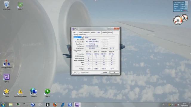Expand the memory slot selection dropdown
Screen dimensions: 191x107
click(x=82, y=37)
